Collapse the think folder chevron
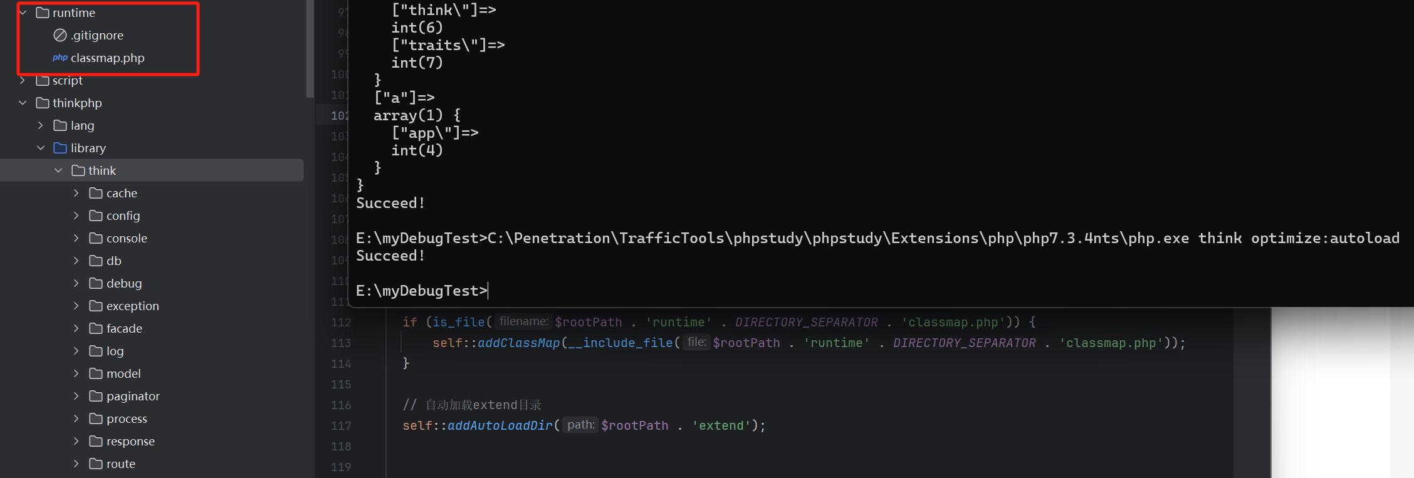 pos(58,170)
